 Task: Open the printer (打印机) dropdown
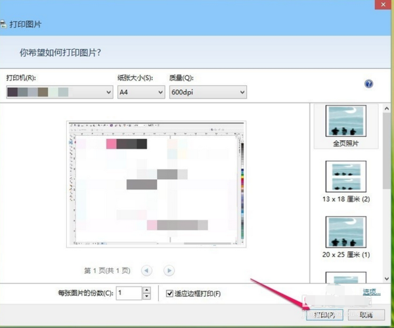pyautogui.click(x=59, y=92)
